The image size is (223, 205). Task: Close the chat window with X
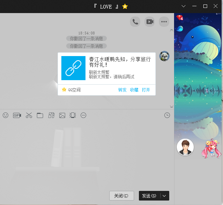(216, 6)
